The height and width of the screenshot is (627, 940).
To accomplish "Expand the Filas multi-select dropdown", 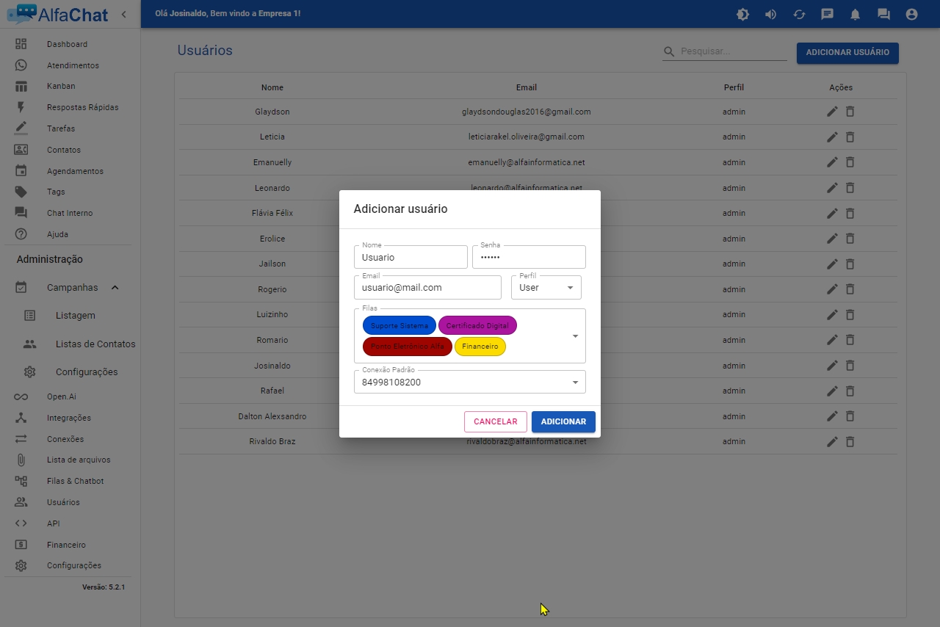I will point(575,336).
